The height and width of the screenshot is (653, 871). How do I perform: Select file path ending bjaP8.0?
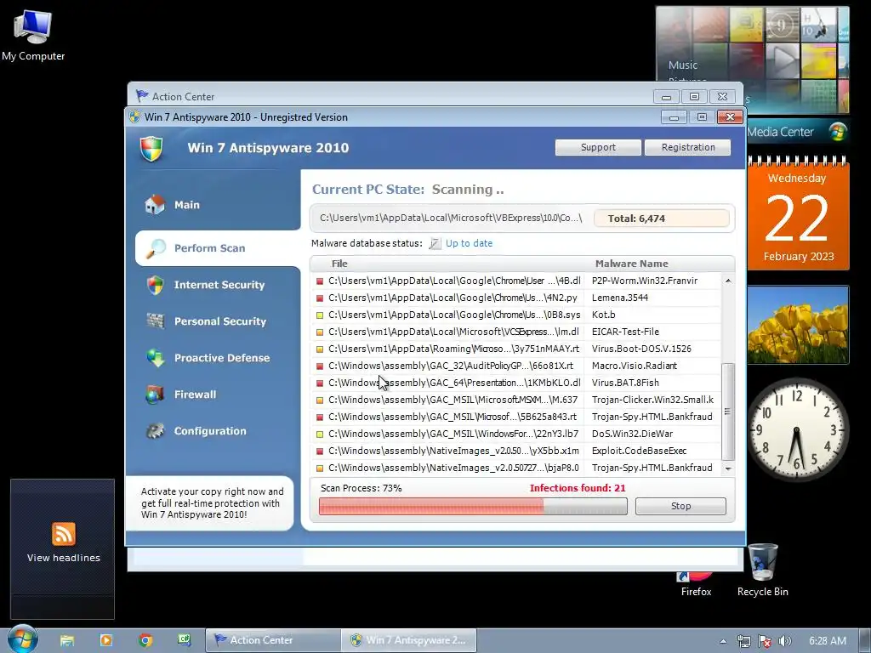click(x=453, y=468)
